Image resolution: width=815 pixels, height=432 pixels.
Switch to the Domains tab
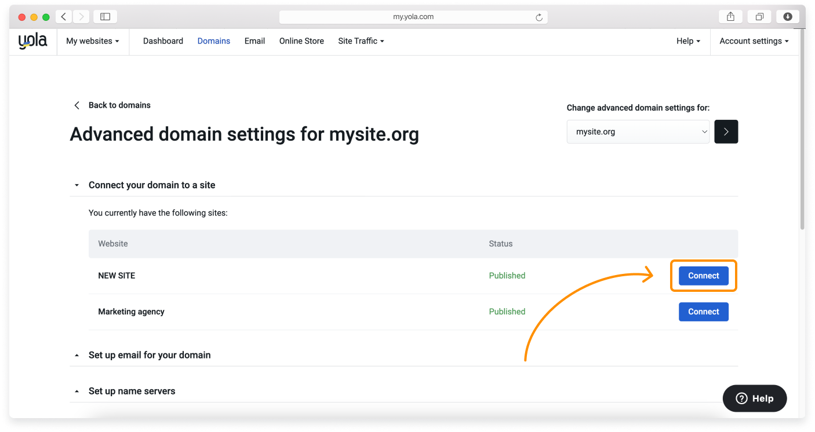[213, 41]
